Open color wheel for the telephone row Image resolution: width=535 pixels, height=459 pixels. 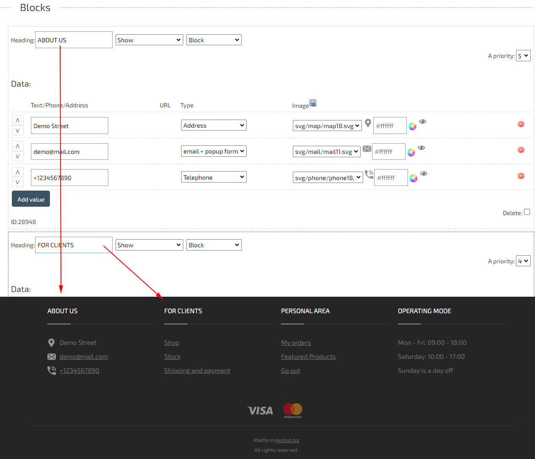pyautogui.click(x=414, y=178)
